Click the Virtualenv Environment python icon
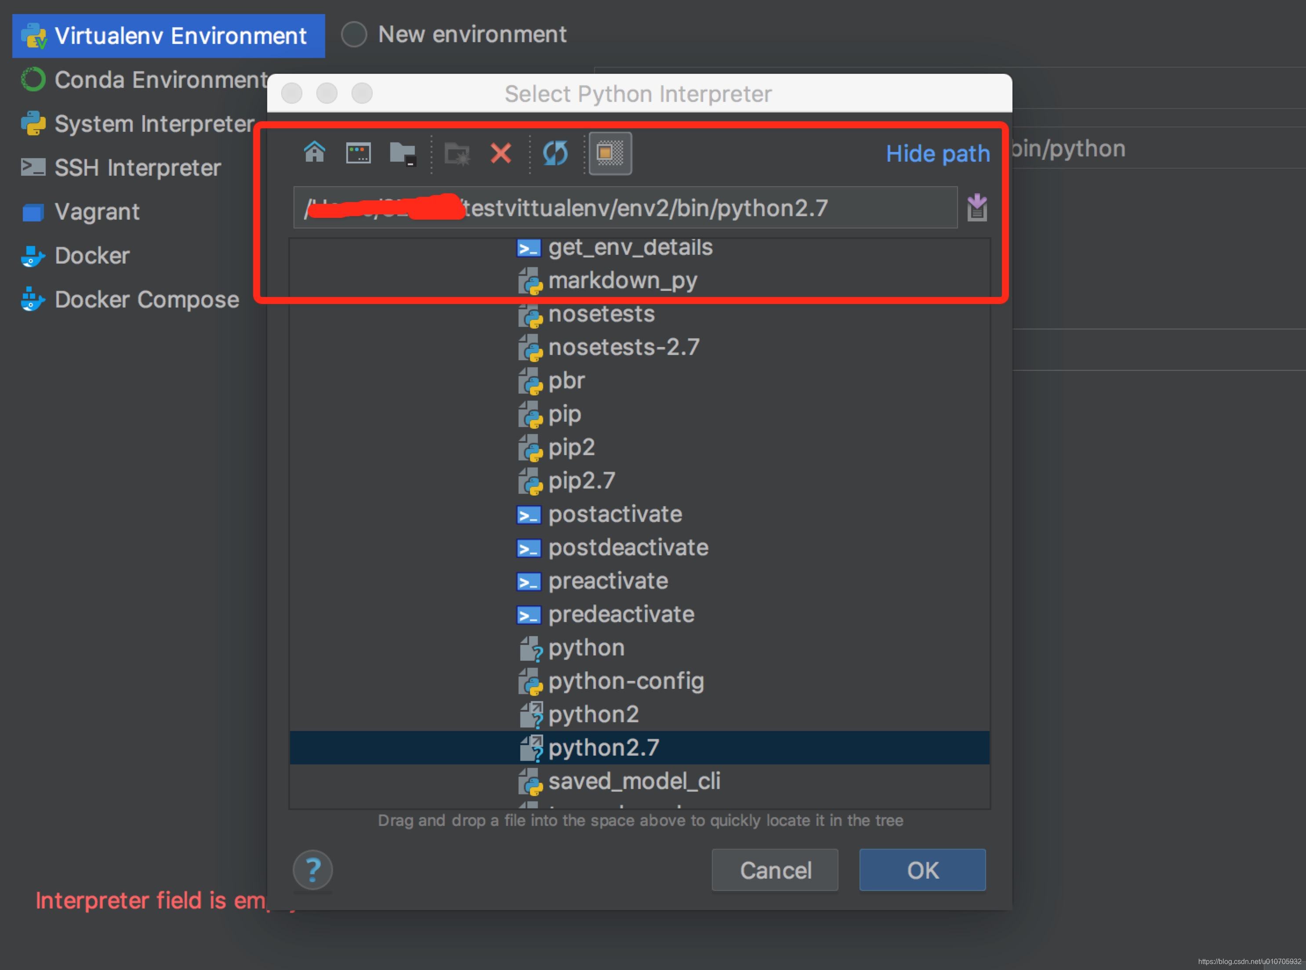1306x970 pixels. pos(33,36)
